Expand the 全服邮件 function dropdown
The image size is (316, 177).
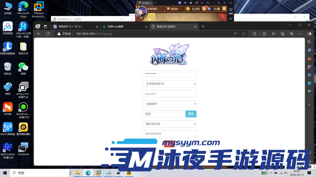(169, 104)
